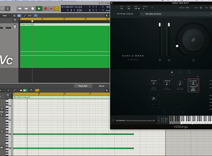
Task: Click the global tracks button in track header
Action: [x=15, y=20]
